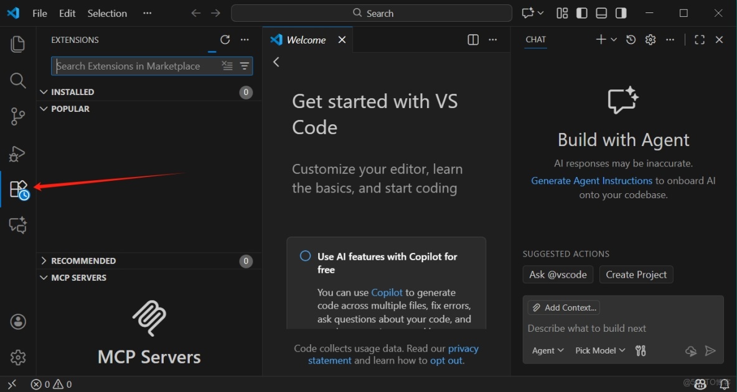The width and height of the screenshot is (737, 392).
Task: Open the Explorer view in the activity bar
Action: click(17, 43)
